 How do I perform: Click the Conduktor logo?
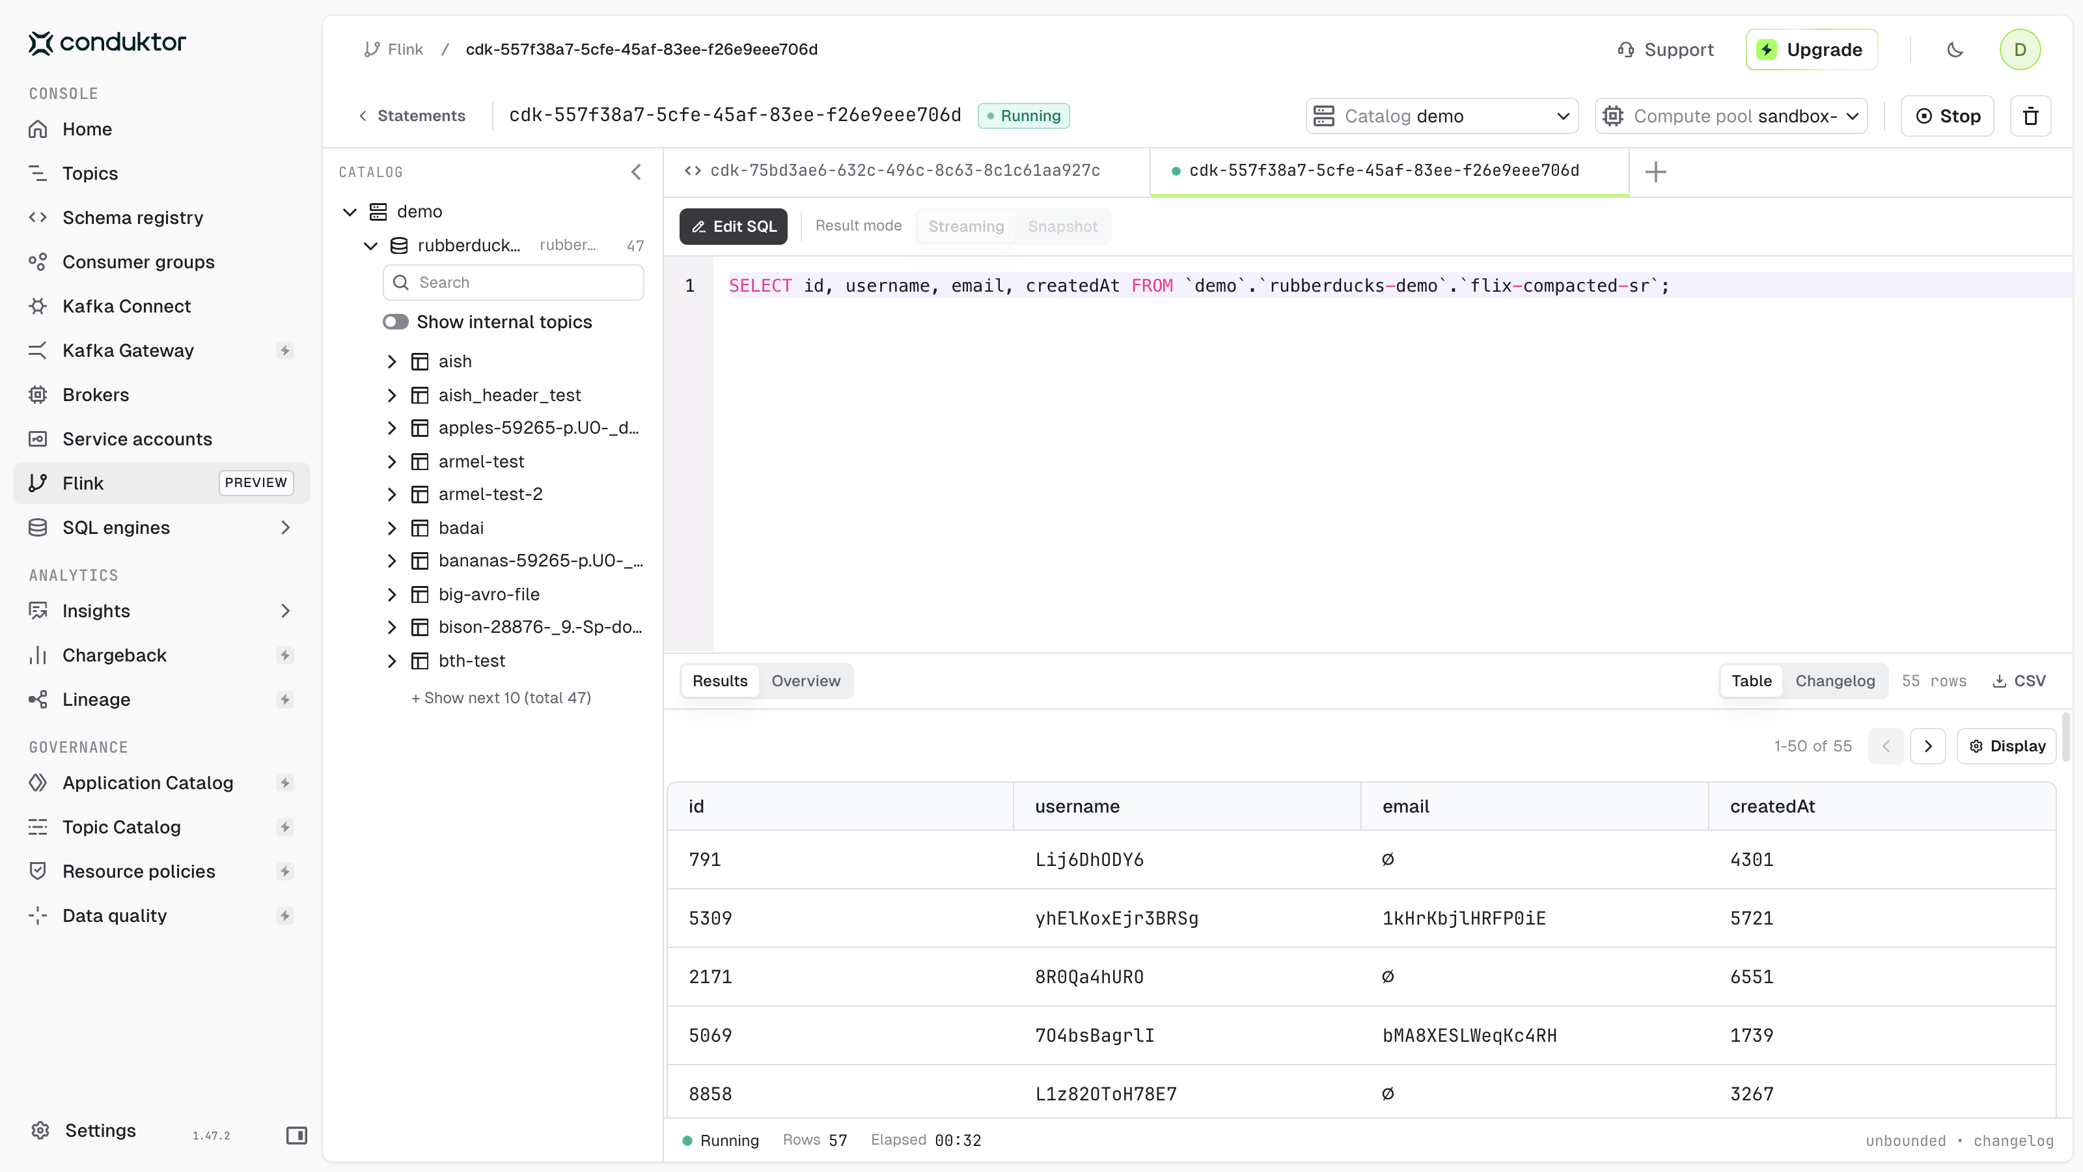point(107,42)
